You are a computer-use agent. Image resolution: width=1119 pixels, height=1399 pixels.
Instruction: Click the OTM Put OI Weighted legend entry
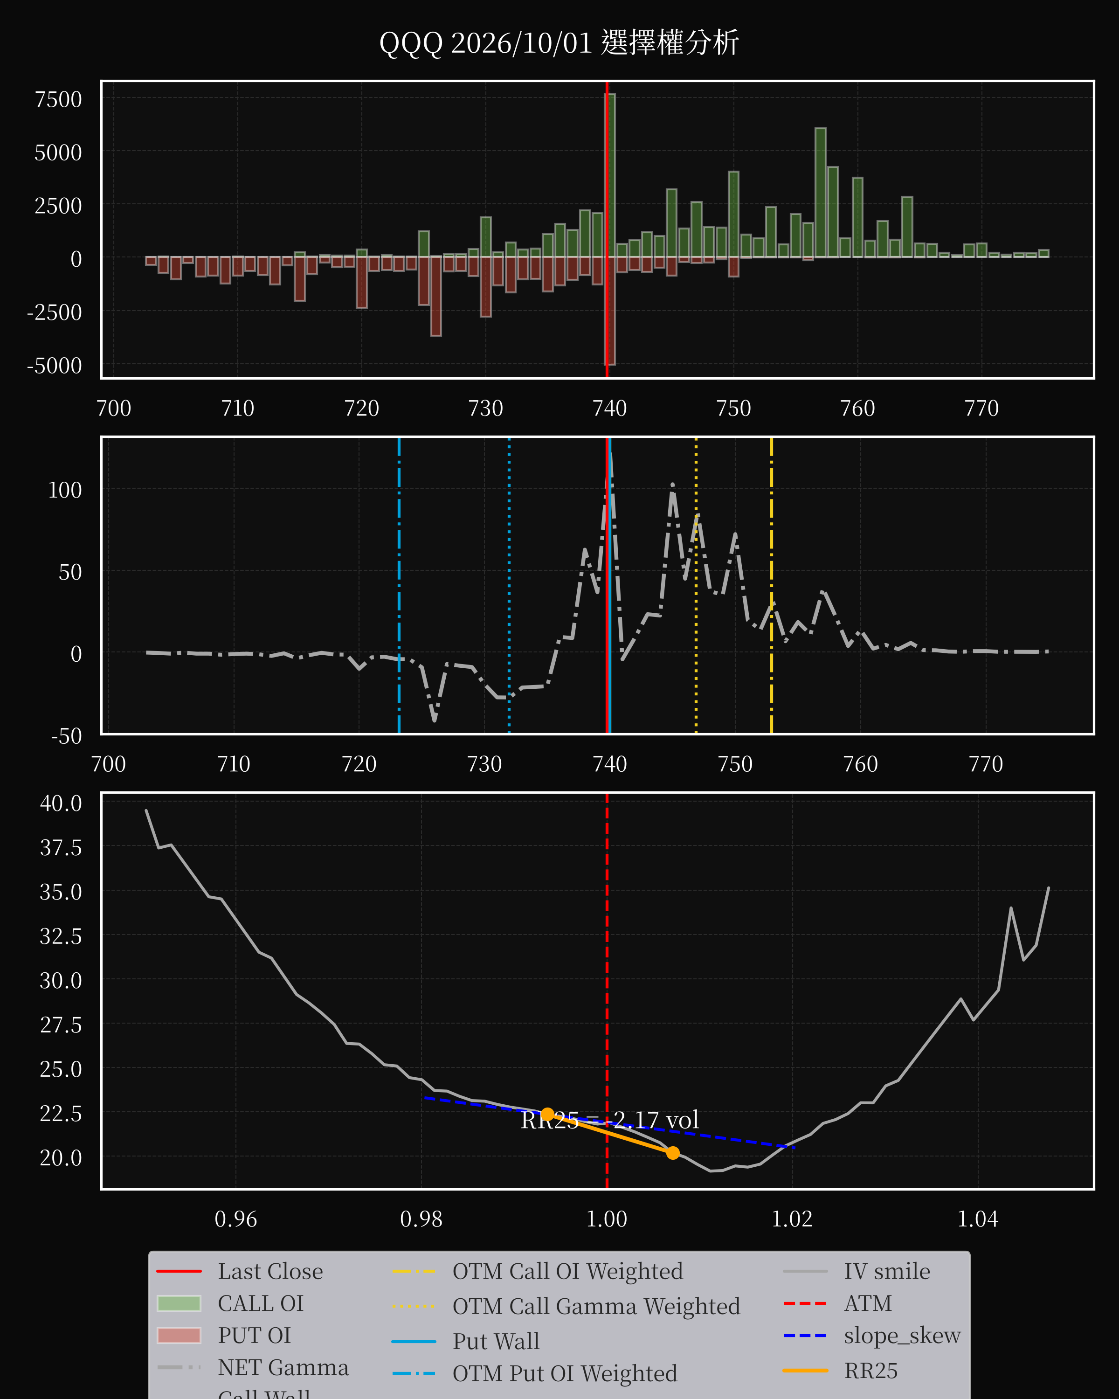pyautogui.click(x=534, y=1374)
